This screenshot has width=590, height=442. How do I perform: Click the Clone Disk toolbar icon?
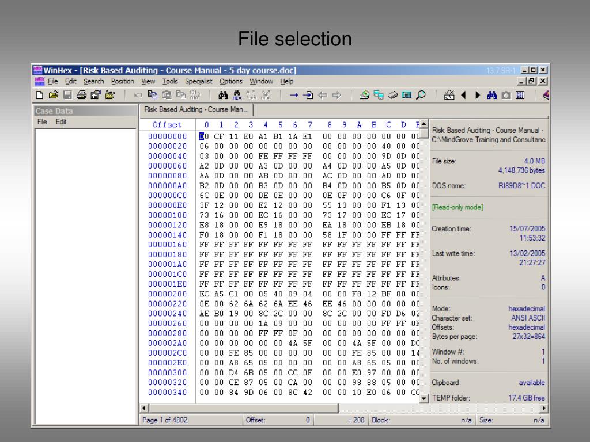(x=379, y=95)
